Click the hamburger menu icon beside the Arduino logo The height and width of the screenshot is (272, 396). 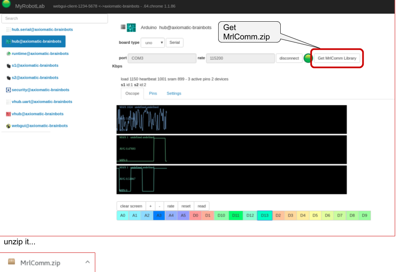[122, 26]
